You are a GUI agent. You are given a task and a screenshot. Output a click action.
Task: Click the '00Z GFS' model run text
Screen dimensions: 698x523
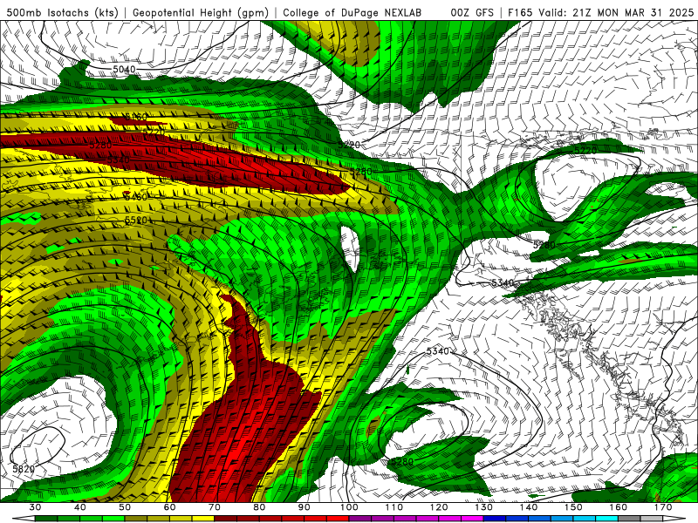472,12
